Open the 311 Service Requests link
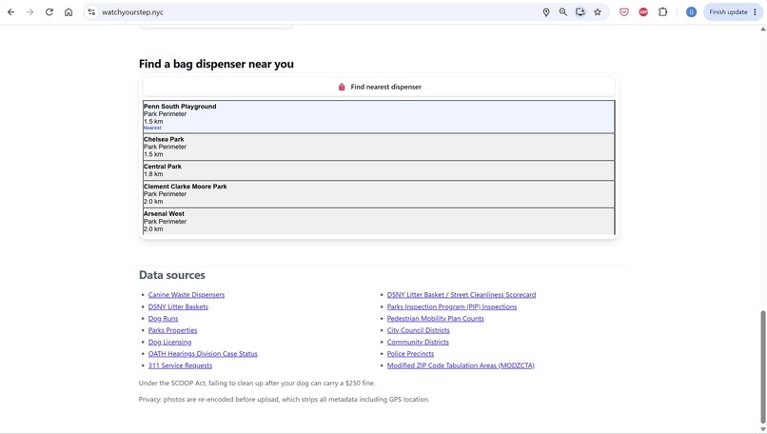 pos(180,365)
